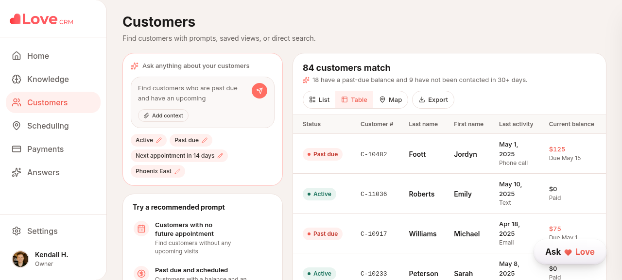Viewport: 622px width, 280px height.
Task: Click dollar icon of Past due and scheduled
Action: 141,274
